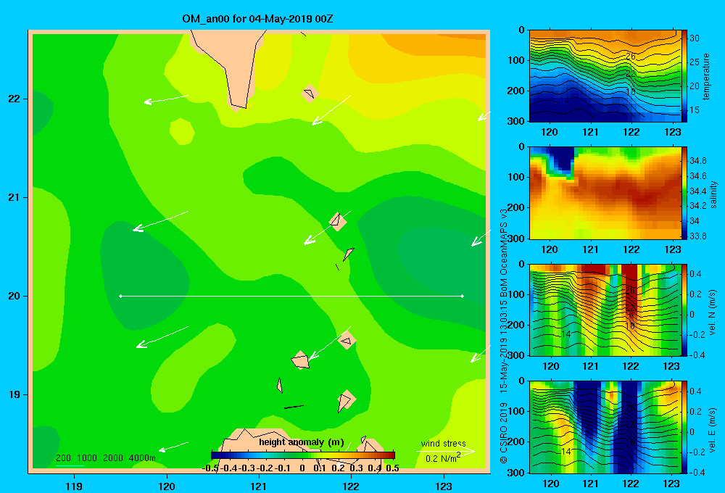The image size is (725, 493).
Task: Click the white transect line across the map
Action: click(x=291, y=296)
